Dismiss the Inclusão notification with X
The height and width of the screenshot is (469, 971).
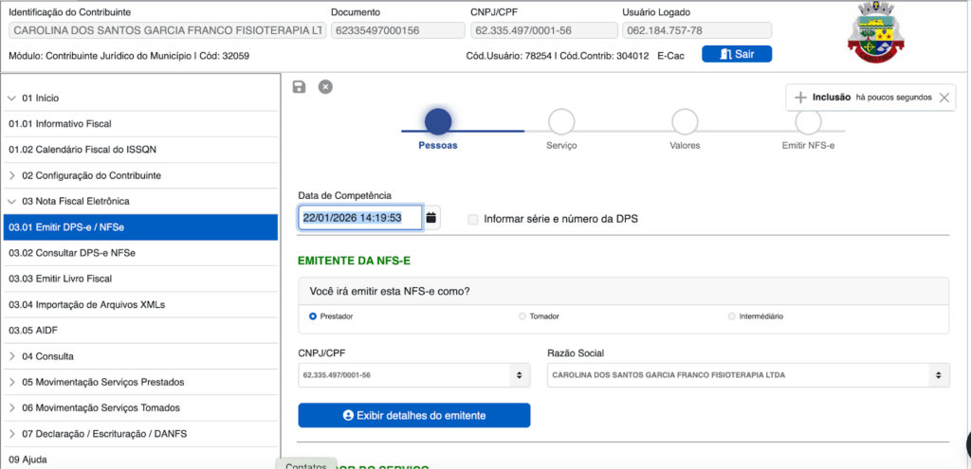pos(944,98)
